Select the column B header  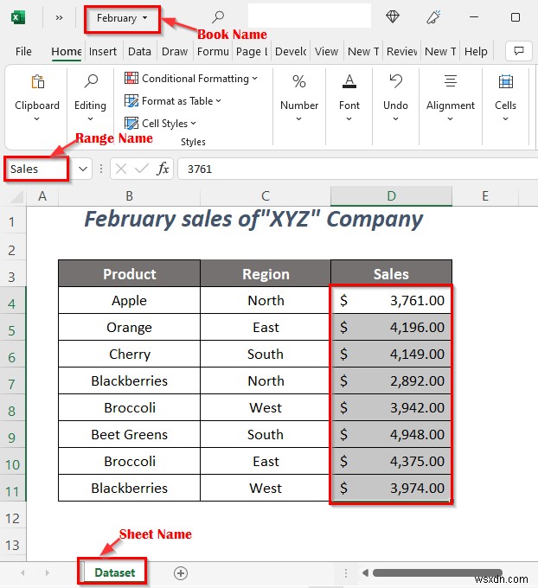129,196
